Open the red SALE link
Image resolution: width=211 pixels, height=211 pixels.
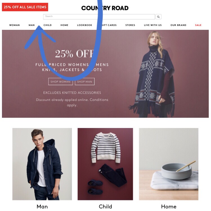(x=198, y=25)
